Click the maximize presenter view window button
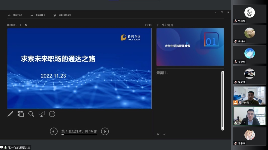Screen dimensions: 268x150 (222, 12)
